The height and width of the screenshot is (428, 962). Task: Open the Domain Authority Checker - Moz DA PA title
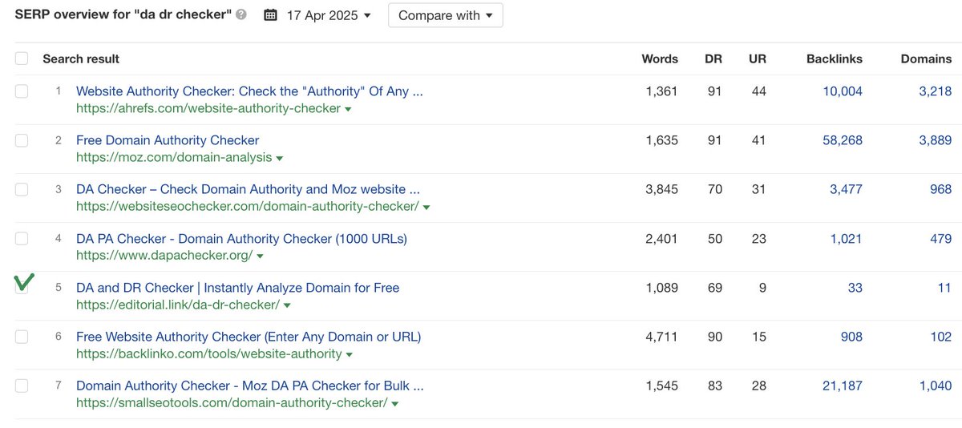250,386
